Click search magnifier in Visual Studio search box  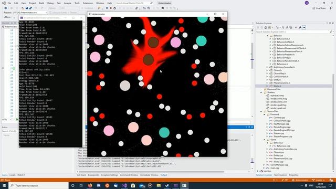[151, 3]
